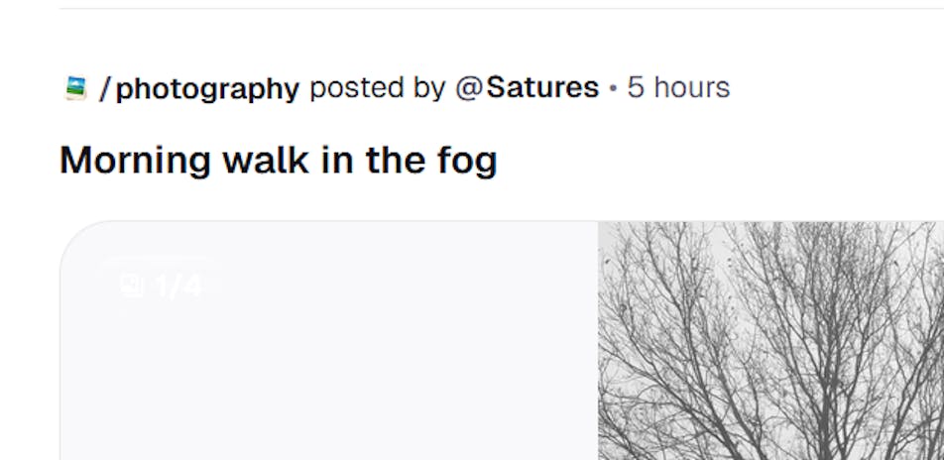Image resolution: width=944 pixels, height=460 pixels.
Task: Click the word "fog" in the title
Action: tap(466, 161)
